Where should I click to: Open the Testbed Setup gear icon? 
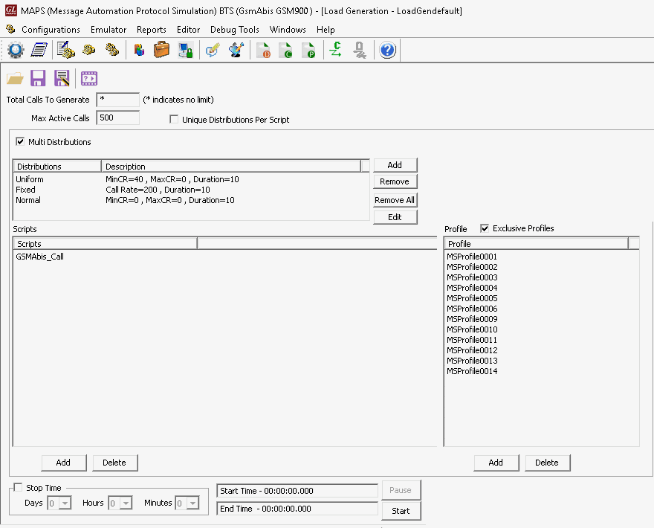15,50
